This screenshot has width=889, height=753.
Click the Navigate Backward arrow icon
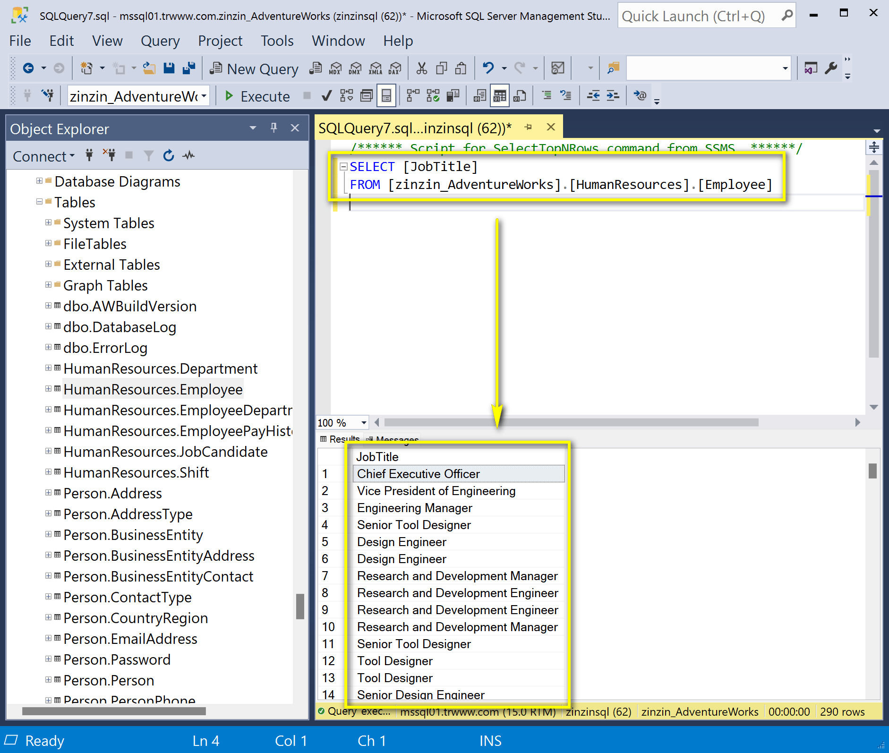click(28, 68)
